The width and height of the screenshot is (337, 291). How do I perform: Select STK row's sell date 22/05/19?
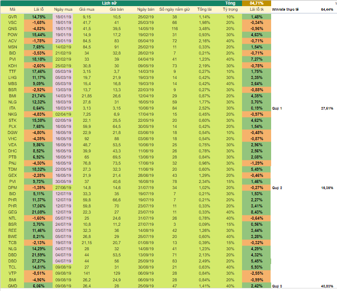[x=146, y=120]
